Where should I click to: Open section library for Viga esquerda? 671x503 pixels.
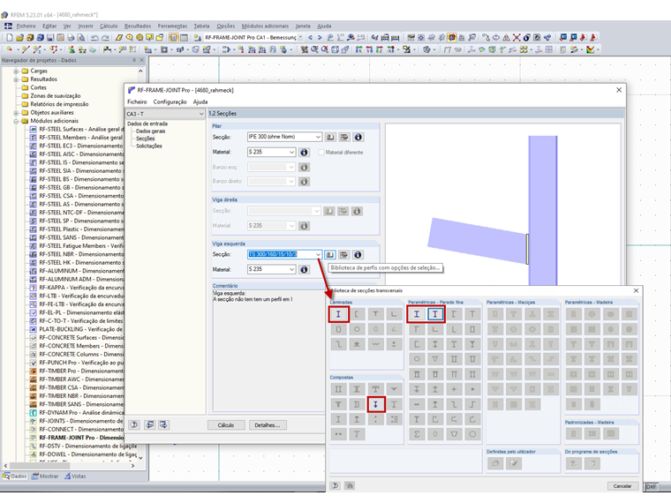pos(329,255)
